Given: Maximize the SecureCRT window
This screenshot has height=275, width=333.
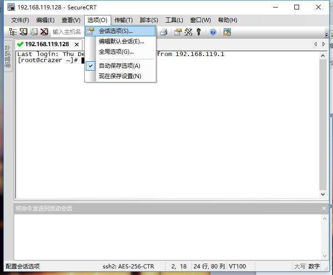Looking at the screenshot, I should pos(297,7).
